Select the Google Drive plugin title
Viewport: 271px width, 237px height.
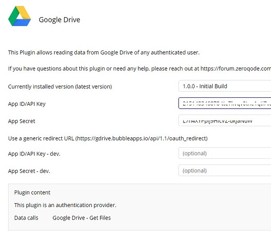[59, 19]
